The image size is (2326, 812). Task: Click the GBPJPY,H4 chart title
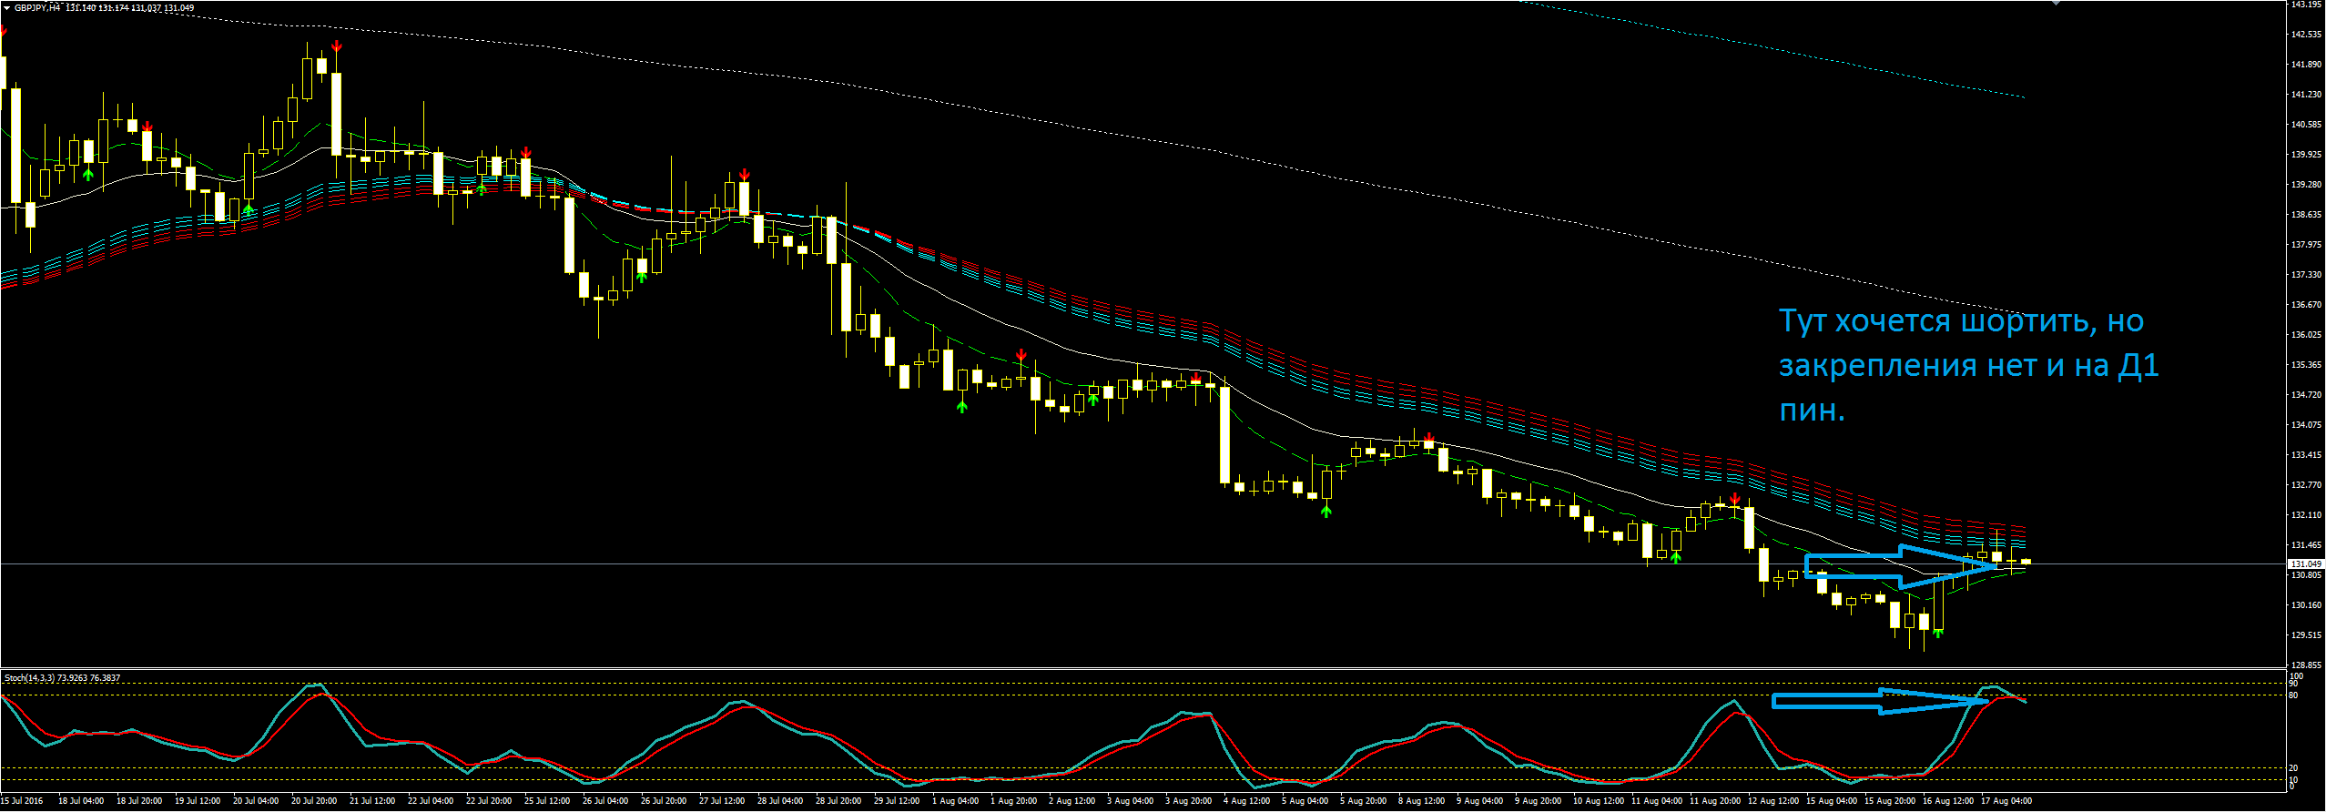tap(37, 8)
